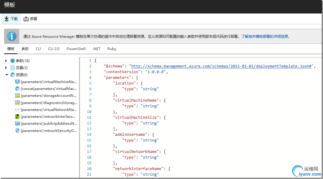
Task: Switch to the PowerShell tab
Action: click(x=76, y=49)
